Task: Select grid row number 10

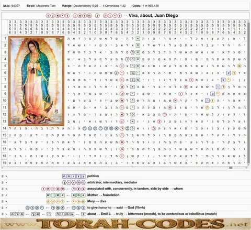Action: (x=5, y=101)
